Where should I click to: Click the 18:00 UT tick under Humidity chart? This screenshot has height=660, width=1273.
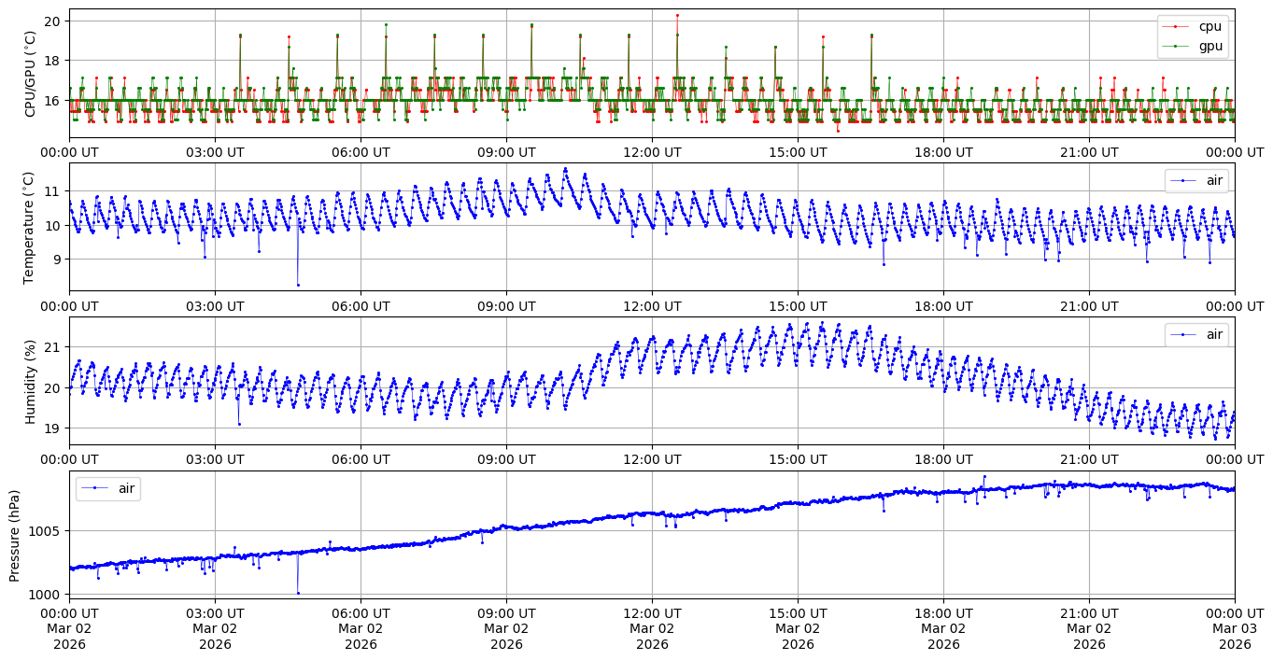click(x=943, y=458)
